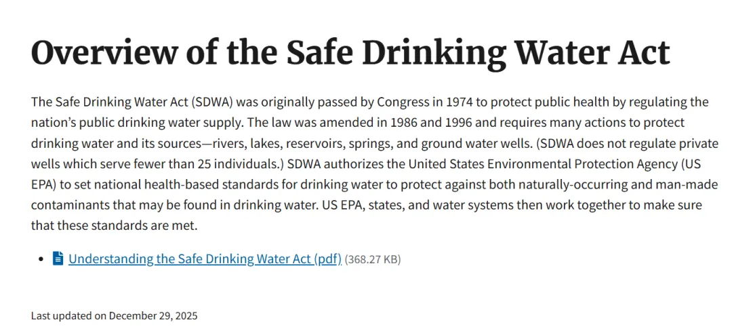Click the "Last updated on December 29, 2025" text
The image size is (732, 335).
pyautogui.click(x=114, y=315)
